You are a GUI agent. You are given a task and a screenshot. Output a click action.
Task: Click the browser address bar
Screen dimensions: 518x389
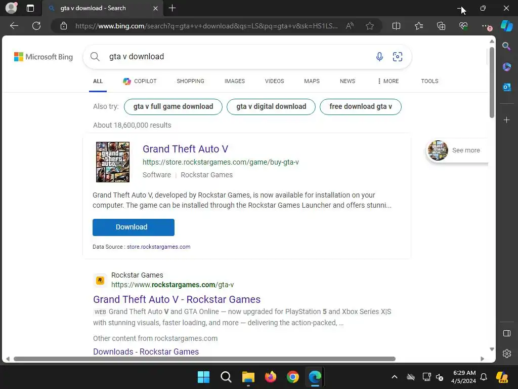[206, 26]
